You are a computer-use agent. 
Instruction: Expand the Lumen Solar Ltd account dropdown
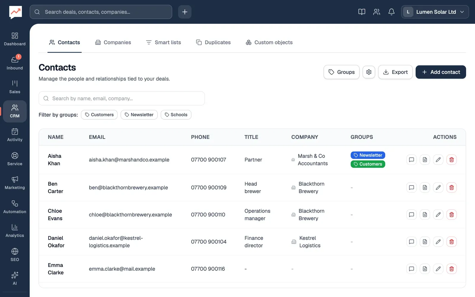click(435, 12)
